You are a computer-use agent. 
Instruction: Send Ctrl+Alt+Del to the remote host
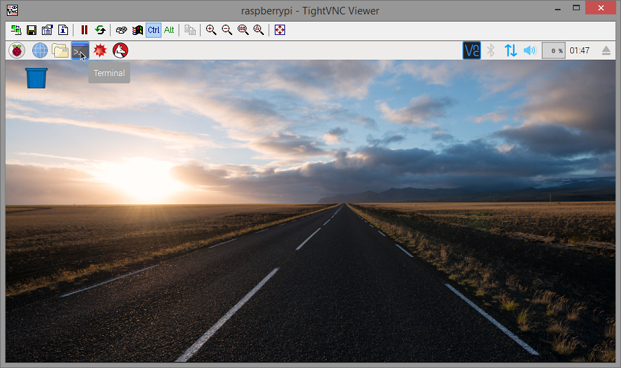[121, 30]
